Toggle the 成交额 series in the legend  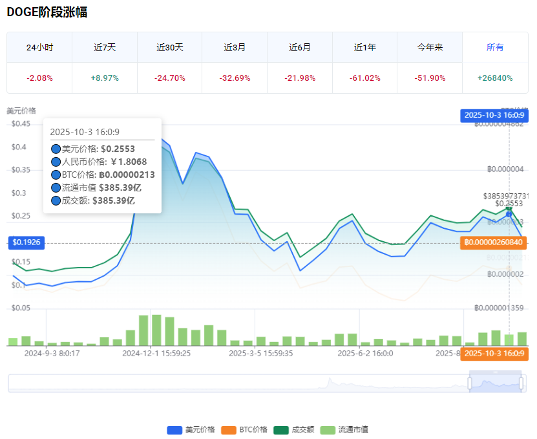(300, 429)
